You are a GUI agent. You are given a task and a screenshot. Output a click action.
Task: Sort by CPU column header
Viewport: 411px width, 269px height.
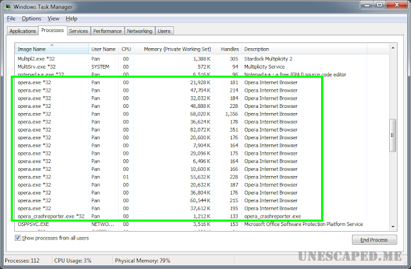126,49
